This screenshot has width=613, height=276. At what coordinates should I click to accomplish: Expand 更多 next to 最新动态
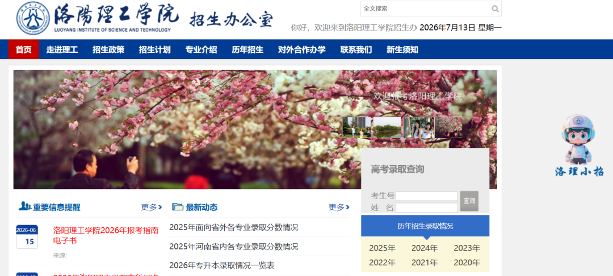(x=339, y=207)
